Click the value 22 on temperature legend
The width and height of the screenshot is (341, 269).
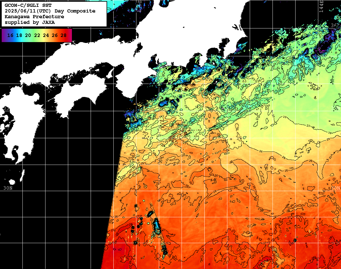click(x=37, y=36)
